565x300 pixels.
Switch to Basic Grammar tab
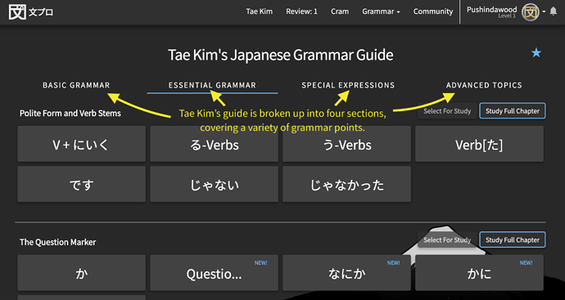pos(76,85)
